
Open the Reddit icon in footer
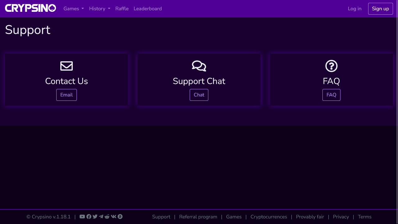[107, 217]
